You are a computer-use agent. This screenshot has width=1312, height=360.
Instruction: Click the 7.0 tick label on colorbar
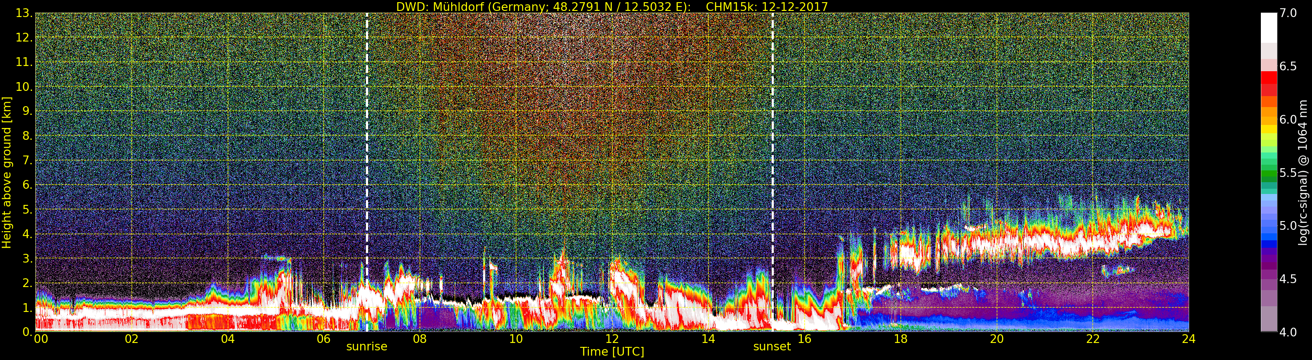[x=1288, y=13]
